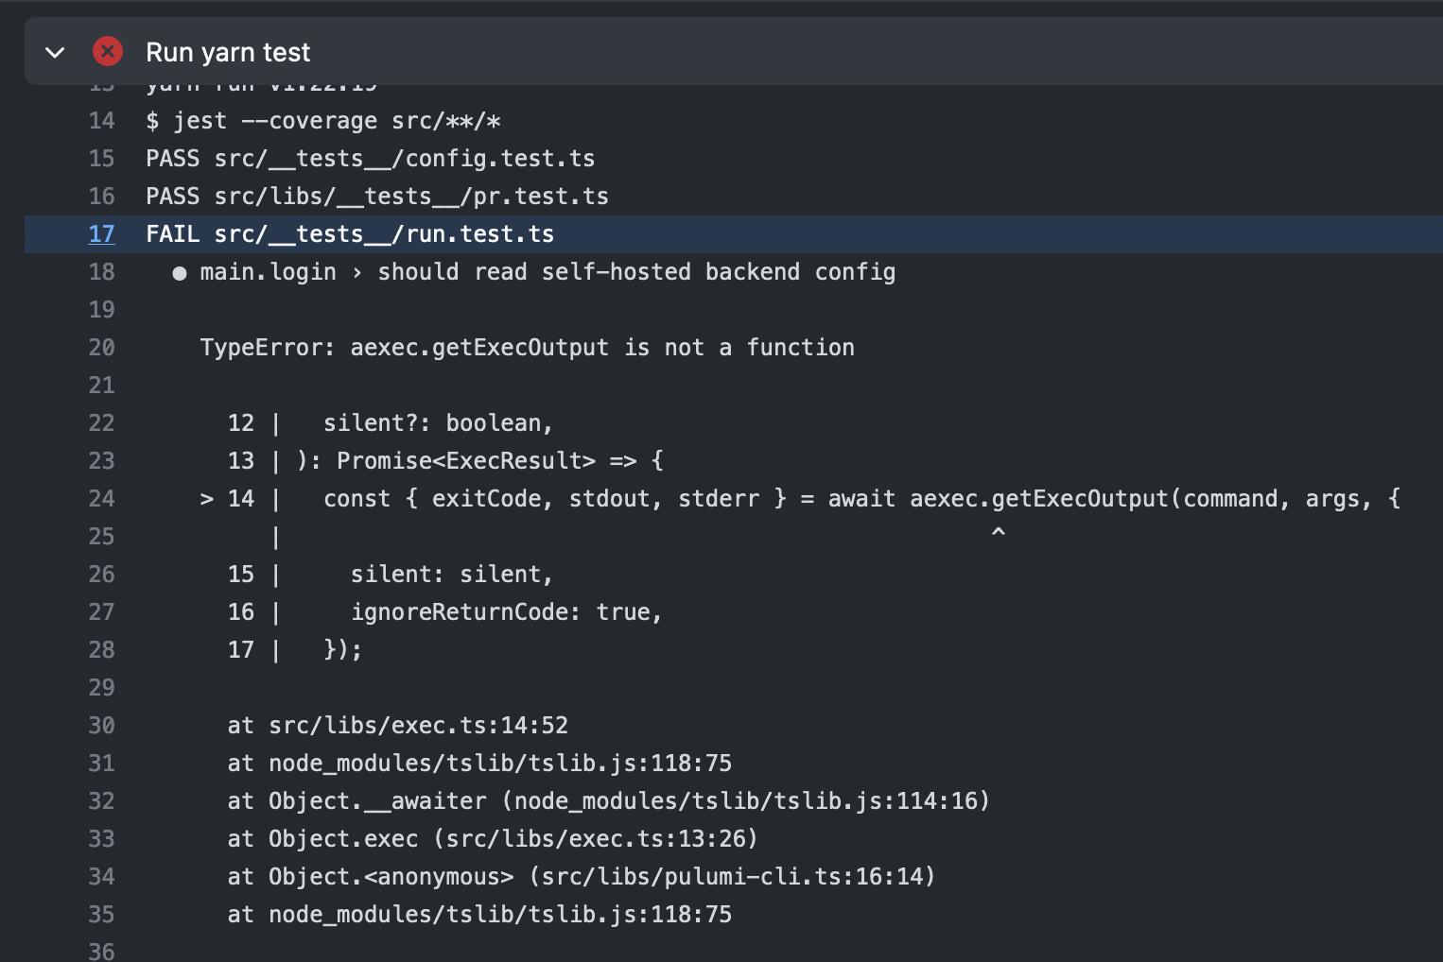This screenshot has height=962, width=1443.
Task: Click the Promise<ExecResult> code line
Action: pos(445,461)
